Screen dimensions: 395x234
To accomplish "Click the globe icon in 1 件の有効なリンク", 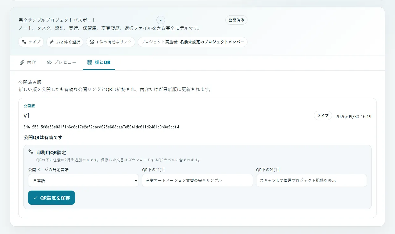I will (92, 42).
